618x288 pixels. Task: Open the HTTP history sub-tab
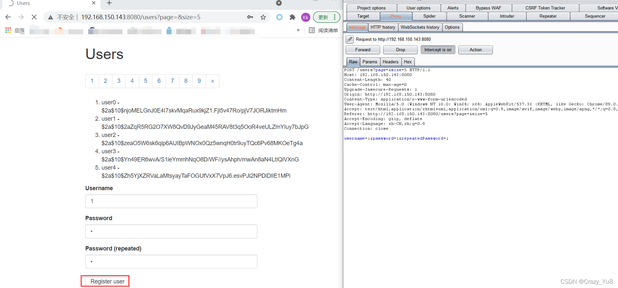click(383, 27)
